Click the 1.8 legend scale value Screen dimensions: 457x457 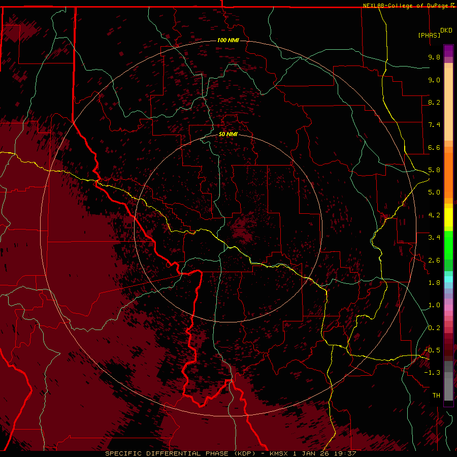click(x=434, y=283)
